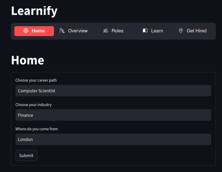Screen dimensions: 222x172
Task: Switch to the Home tab
Action: 34,31
